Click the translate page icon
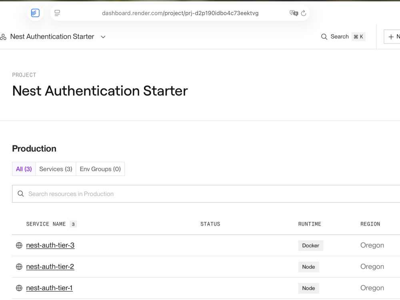The image size is (400, 300). 294,13
